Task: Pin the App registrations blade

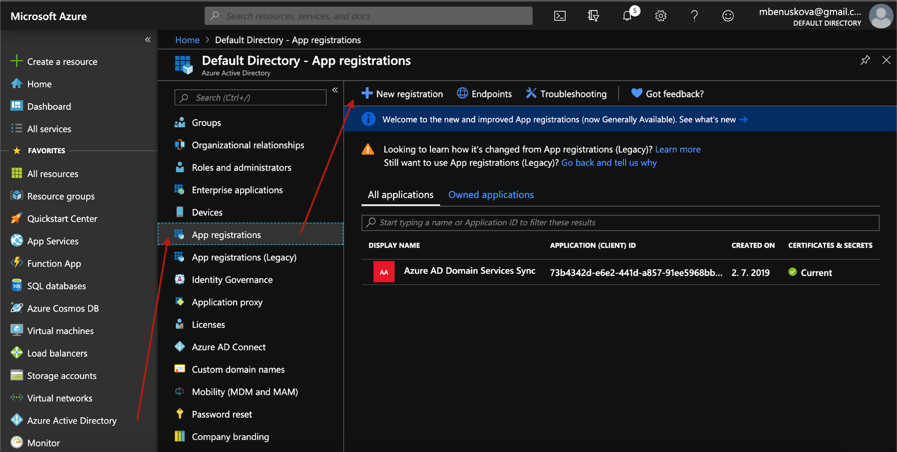Action: tap(865, 60)
